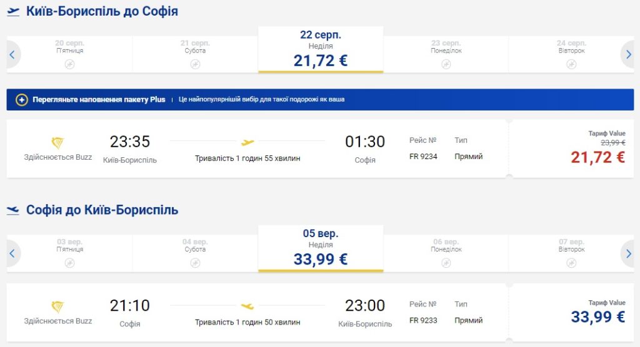Click the departing plane icon beside Київ-Бориспіль heading
Screen dimensions: 640x347
[13, 12]
